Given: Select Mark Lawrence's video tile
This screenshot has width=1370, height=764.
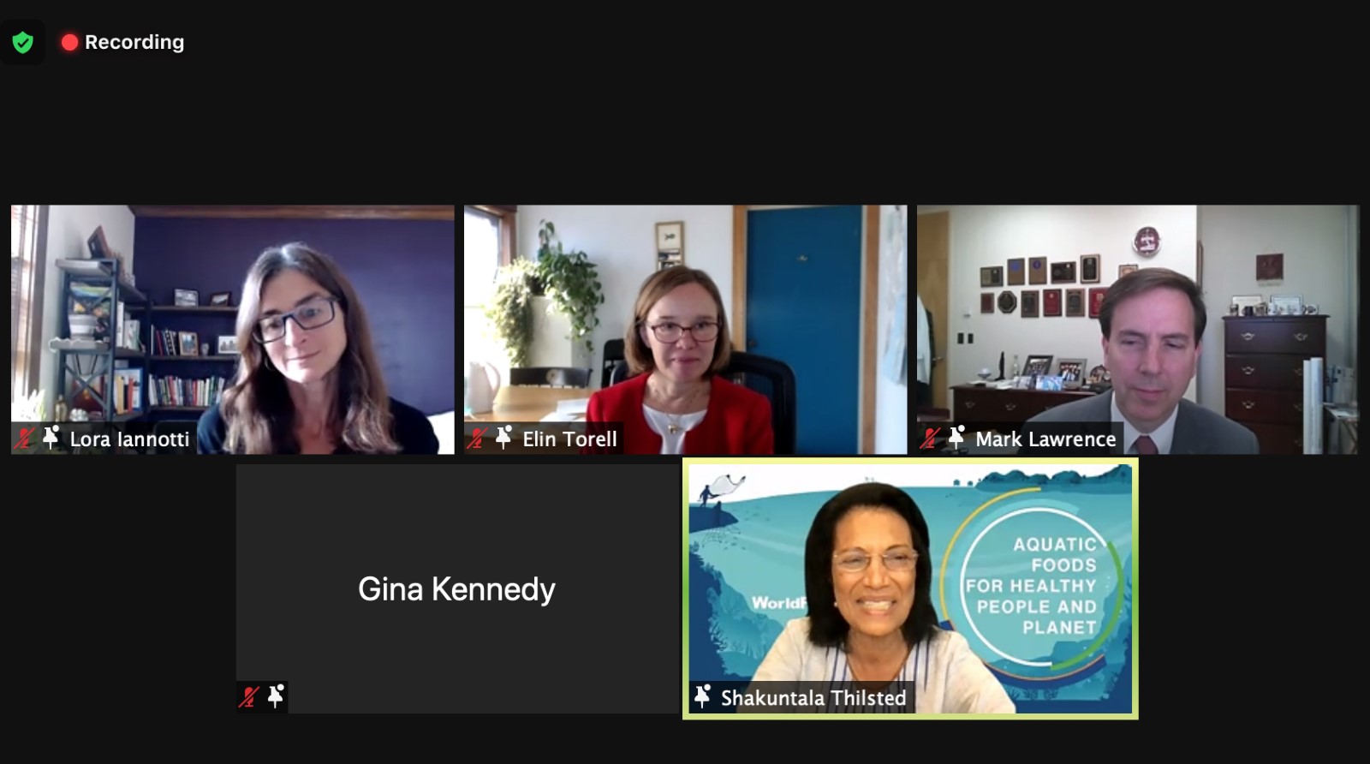Looking at the screenshot, I should point(1138,330).
